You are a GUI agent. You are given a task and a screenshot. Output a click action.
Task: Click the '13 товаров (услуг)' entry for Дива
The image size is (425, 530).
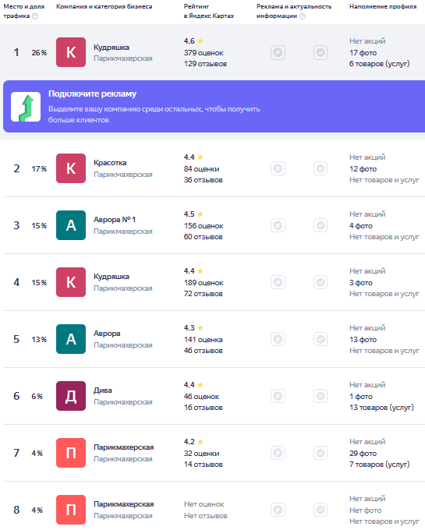(x=381, y=408)
